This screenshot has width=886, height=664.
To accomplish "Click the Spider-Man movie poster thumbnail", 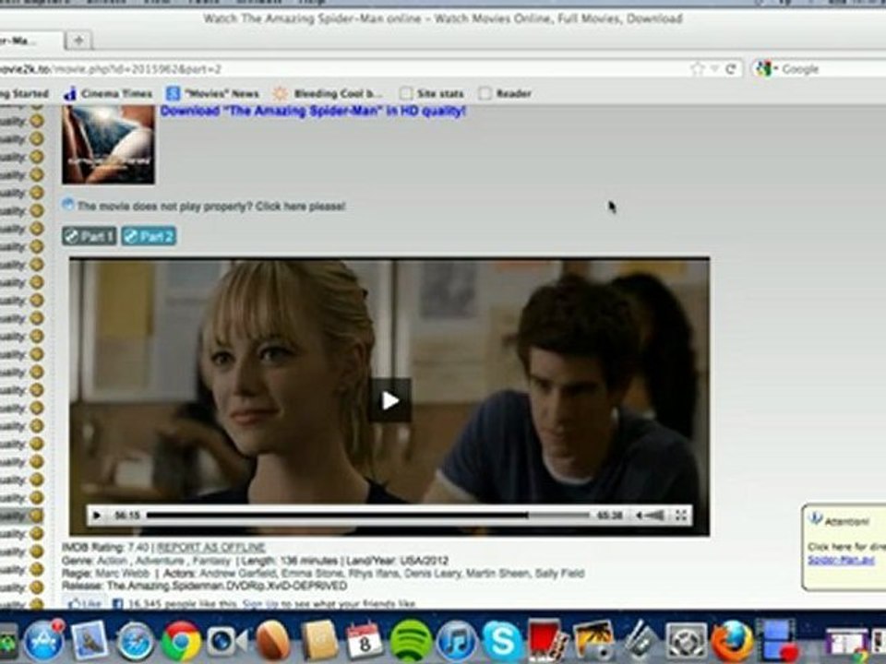I will (108, 145).
